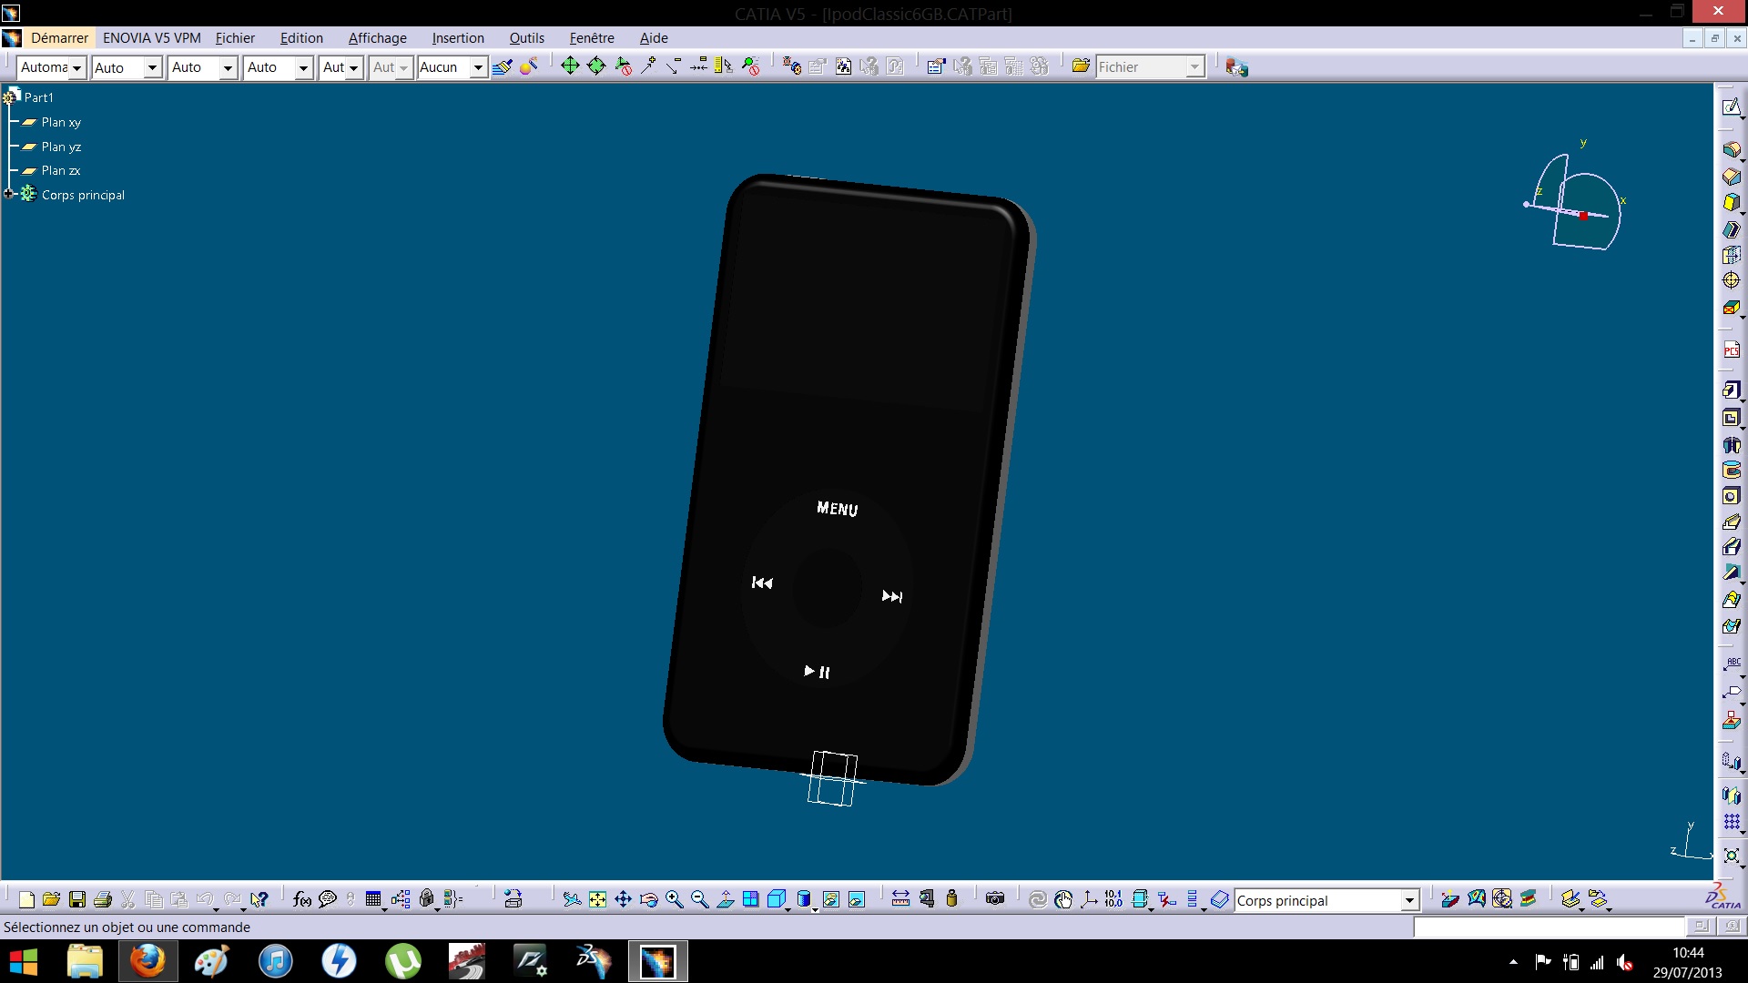Open the Corps principal combo box dropdown
1748x983 pixels.
[x=1409, y=901]
